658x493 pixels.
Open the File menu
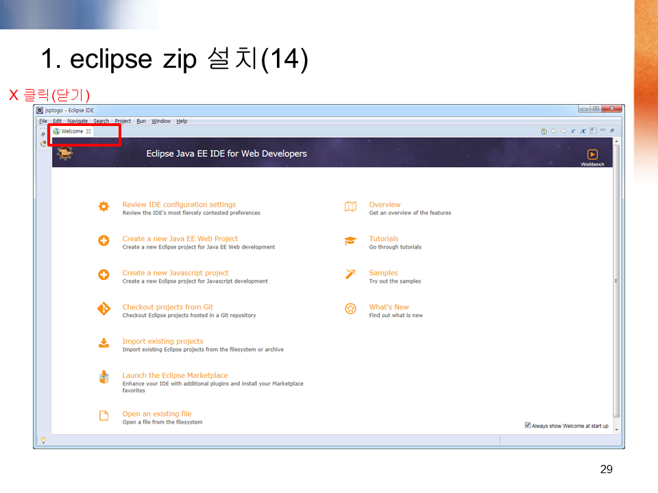click(x=43, y=121)
